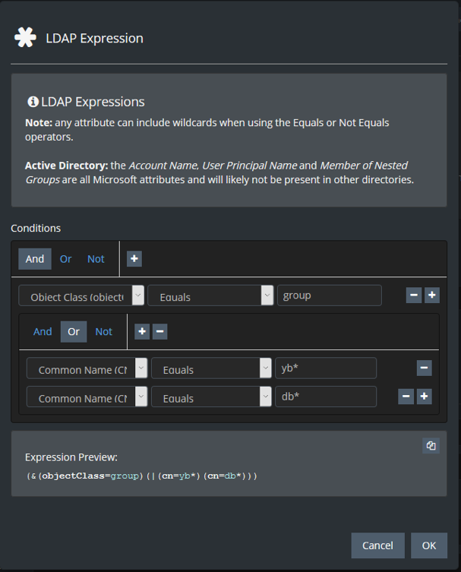Screen dimensions: 461x572
Task: Click the value field containing db*
Action: (326, 397)
